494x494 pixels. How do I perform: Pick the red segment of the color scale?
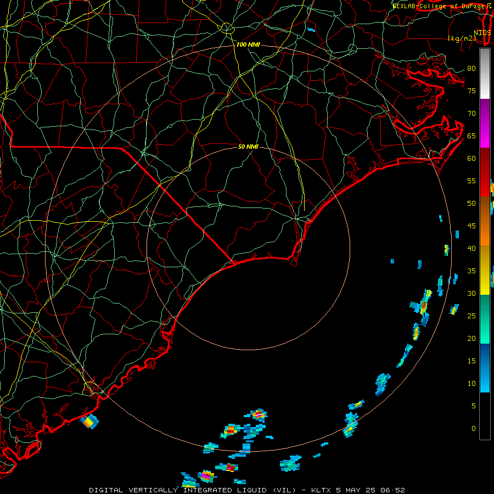(x=485, y=172)
